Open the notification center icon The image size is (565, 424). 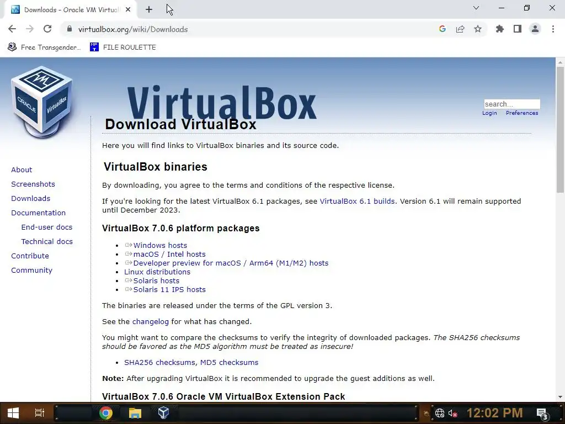pyautogui.click(x=542, y=414)
